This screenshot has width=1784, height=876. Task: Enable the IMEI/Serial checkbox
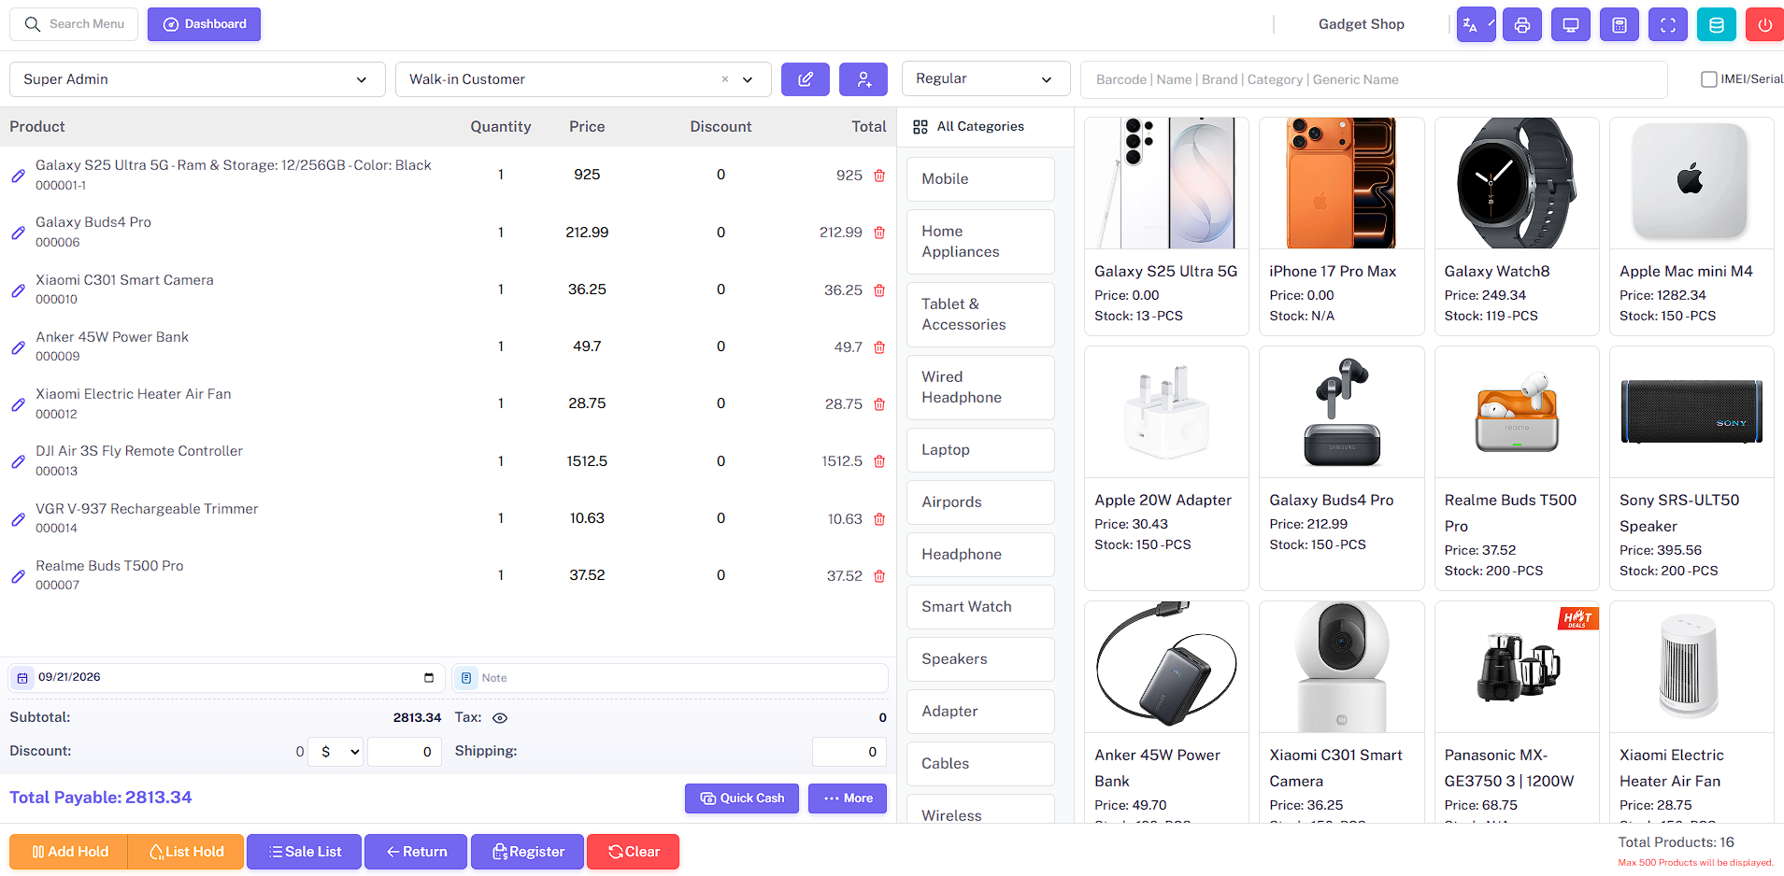(x=1709, y=79)
